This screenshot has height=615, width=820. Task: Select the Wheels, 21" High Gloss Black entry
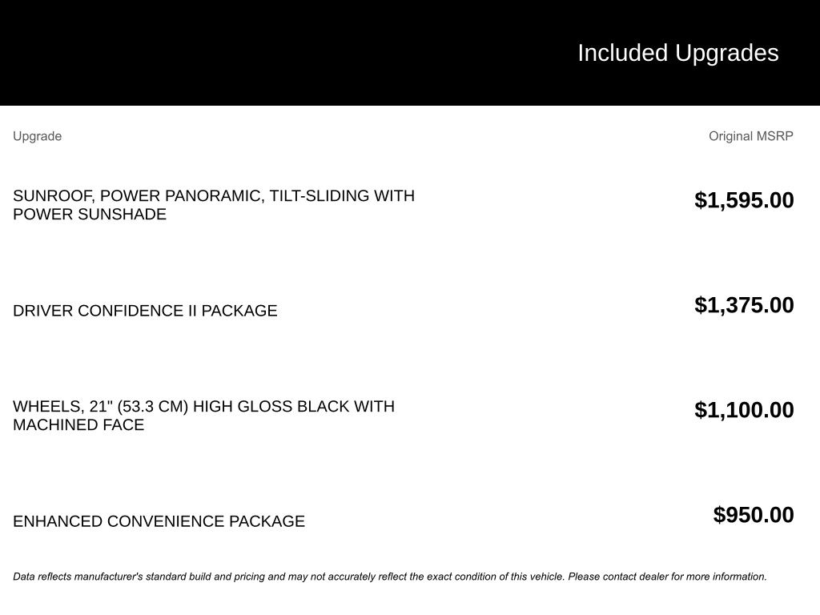coord(204,416)
